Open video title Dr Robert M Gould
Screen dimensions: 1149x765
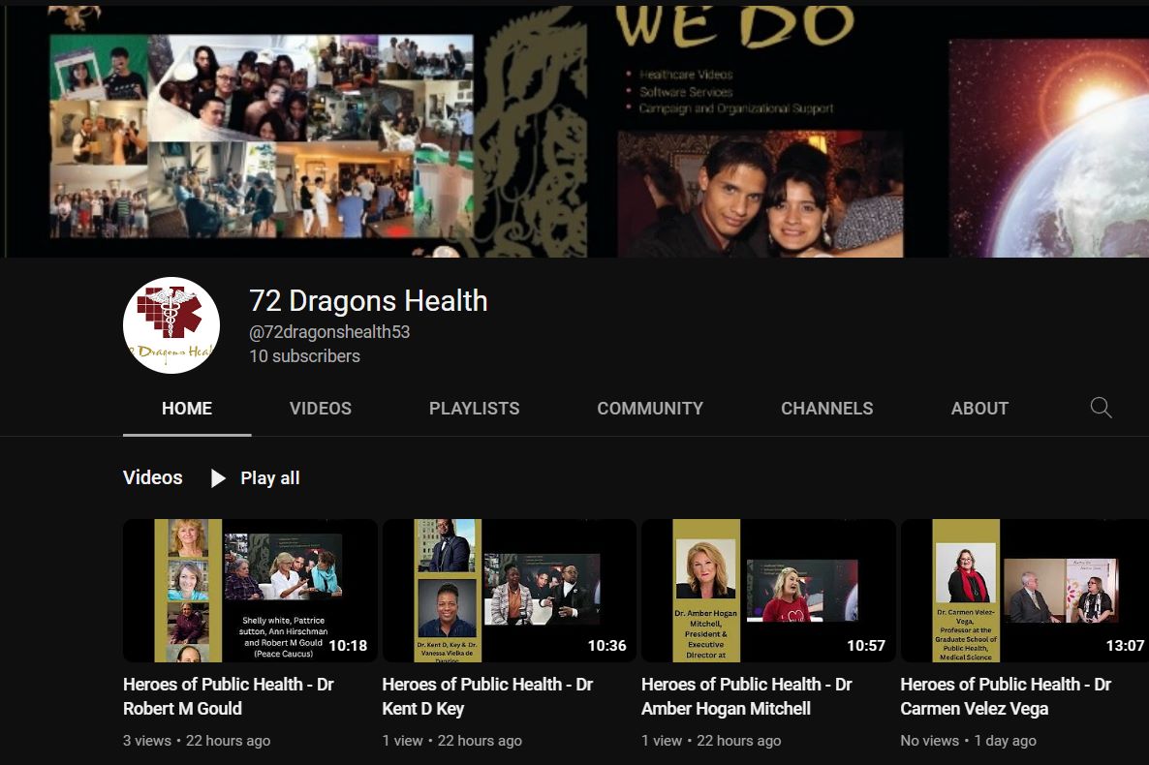229,696
